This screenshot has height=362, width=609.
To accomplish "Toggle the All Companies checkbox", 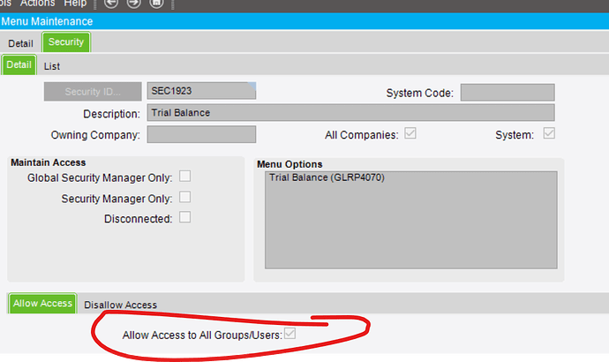I will [410, 133].
